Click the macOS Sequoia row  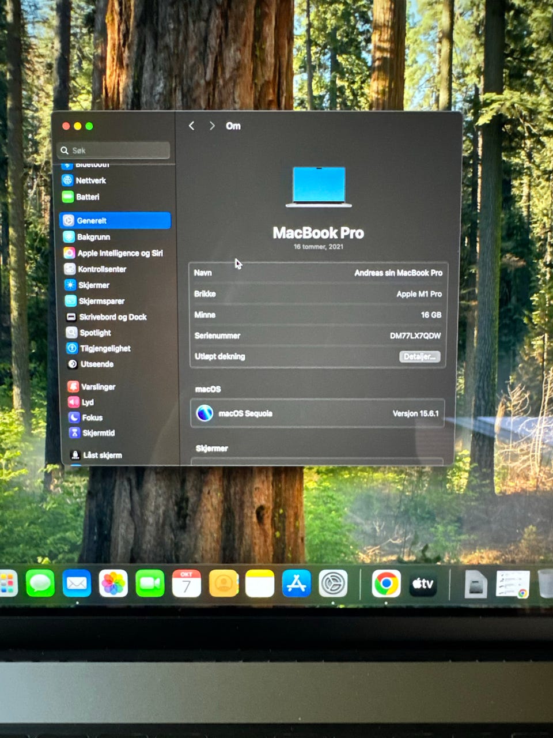(x=317, y=413)
